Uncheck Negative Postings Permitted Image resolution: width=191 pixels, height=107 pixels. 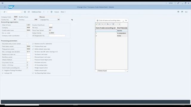[x=3, y=70]
